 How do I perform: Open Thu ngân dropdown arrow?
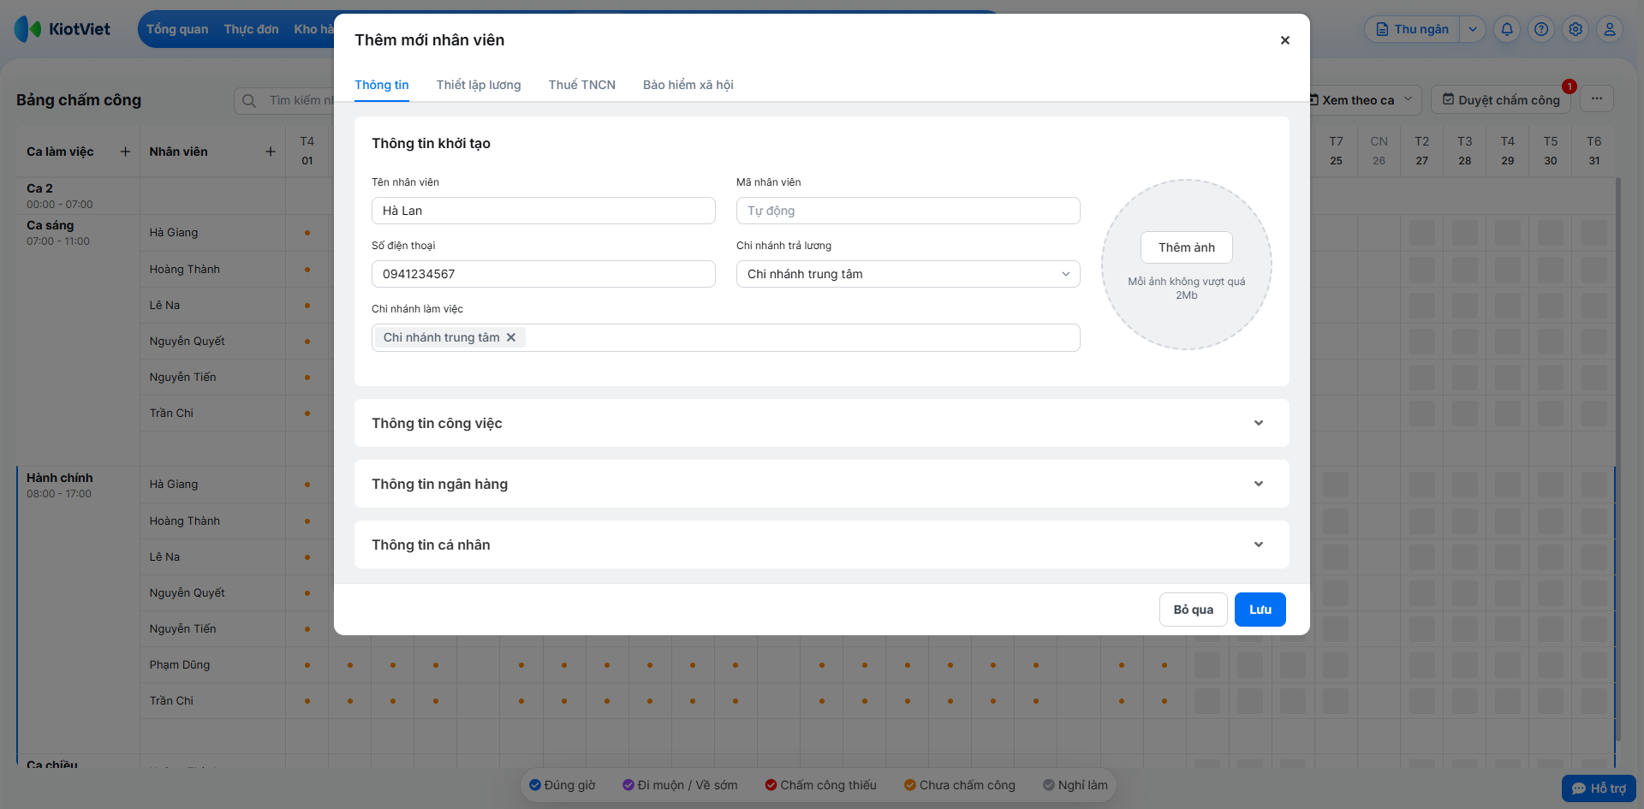[x=1473, y=29]
